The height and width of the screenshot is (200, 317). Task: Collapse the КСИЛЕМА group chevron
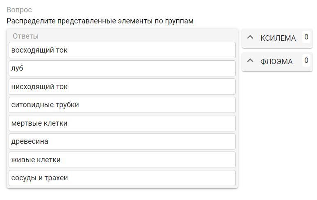pos(251,38)
